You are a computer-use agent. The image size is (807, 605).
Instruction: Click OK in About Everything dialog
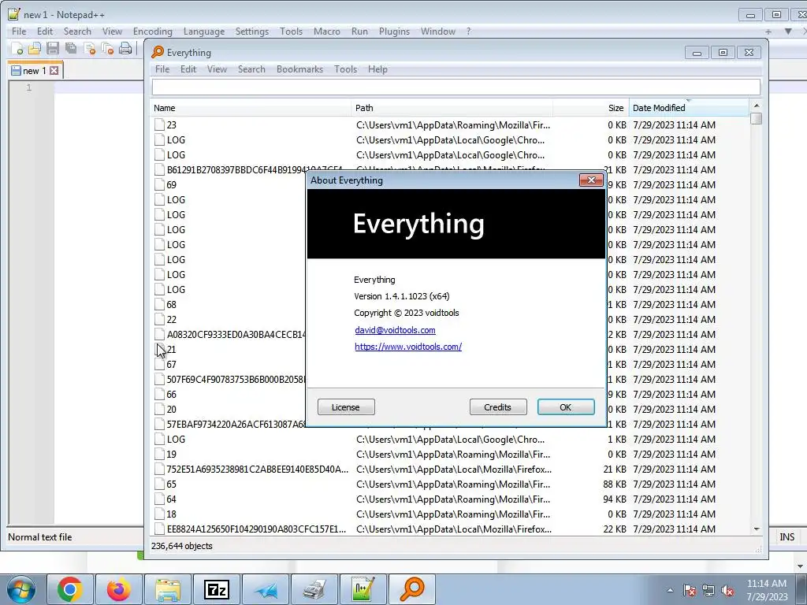[566, 407]
